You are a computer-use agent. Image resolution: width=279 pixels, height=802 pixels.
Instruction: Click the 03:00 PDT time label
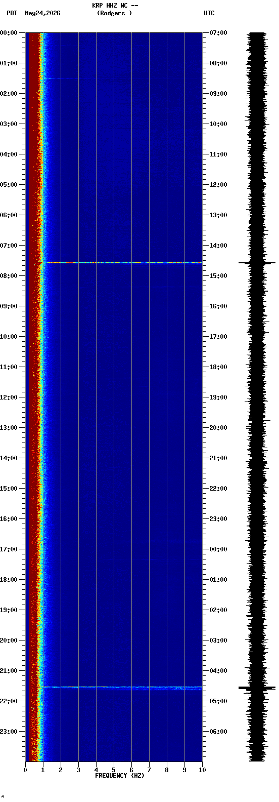(x=9, y=124)
